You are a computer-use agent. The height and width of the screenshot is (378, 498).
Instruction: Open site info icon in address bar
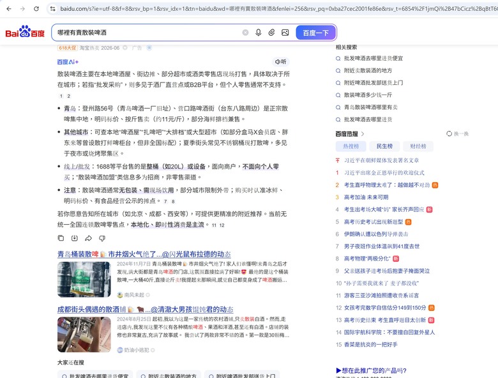click(x=53, y=8)
